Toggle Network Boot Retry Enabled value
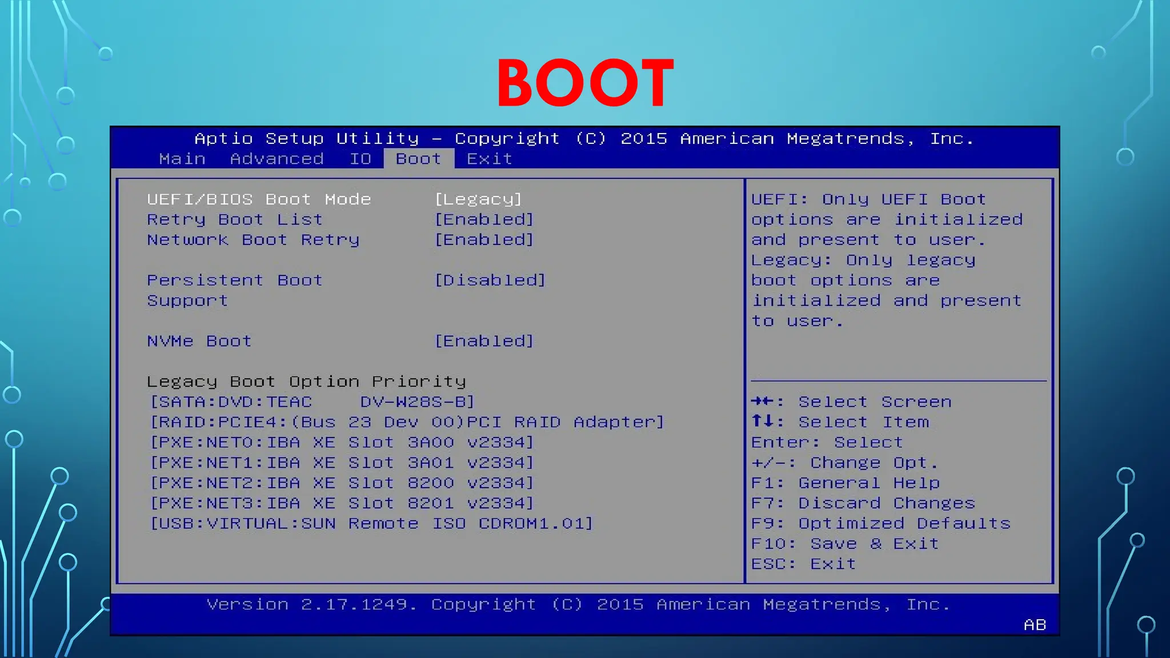Viewport: 1170px width, 658px height. (484, 240)
